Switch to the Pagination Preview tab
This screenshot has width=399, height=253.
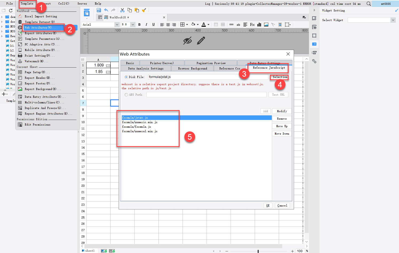(211, 63)
